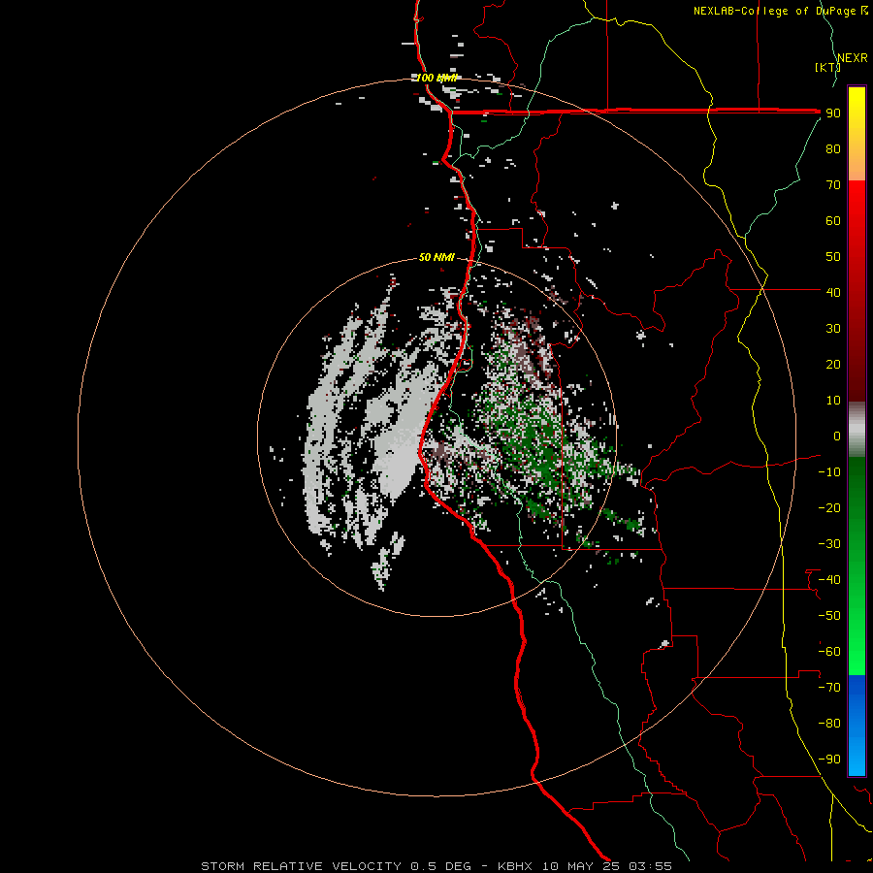
Task: Click the KBHX station identifier
Action: pyautogui.click(x=515, y=866)
